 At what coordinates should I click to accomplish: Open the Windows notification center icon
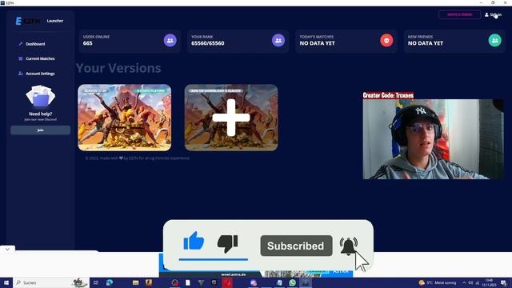503,282
